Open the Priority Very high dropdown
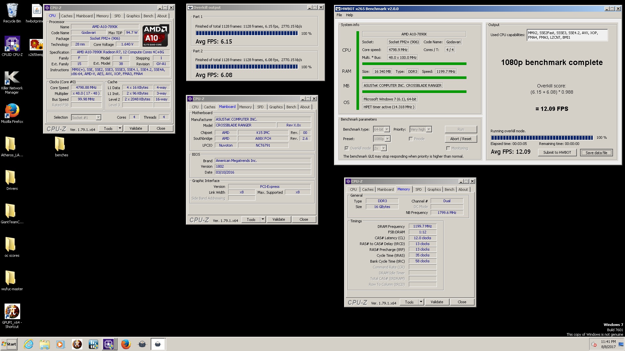 click(x=429, y=129)
